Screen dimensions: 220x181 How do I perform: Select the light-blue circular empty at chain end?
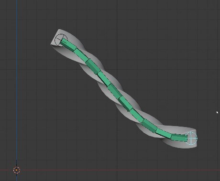pyautogui.click(x=191, y=138)
